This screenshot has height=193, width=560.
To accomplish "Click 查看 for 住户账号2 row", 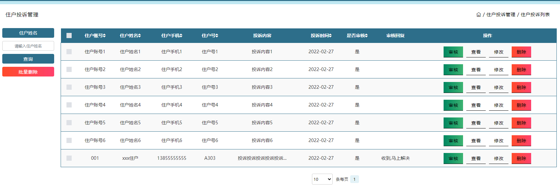I will point(476,70).
